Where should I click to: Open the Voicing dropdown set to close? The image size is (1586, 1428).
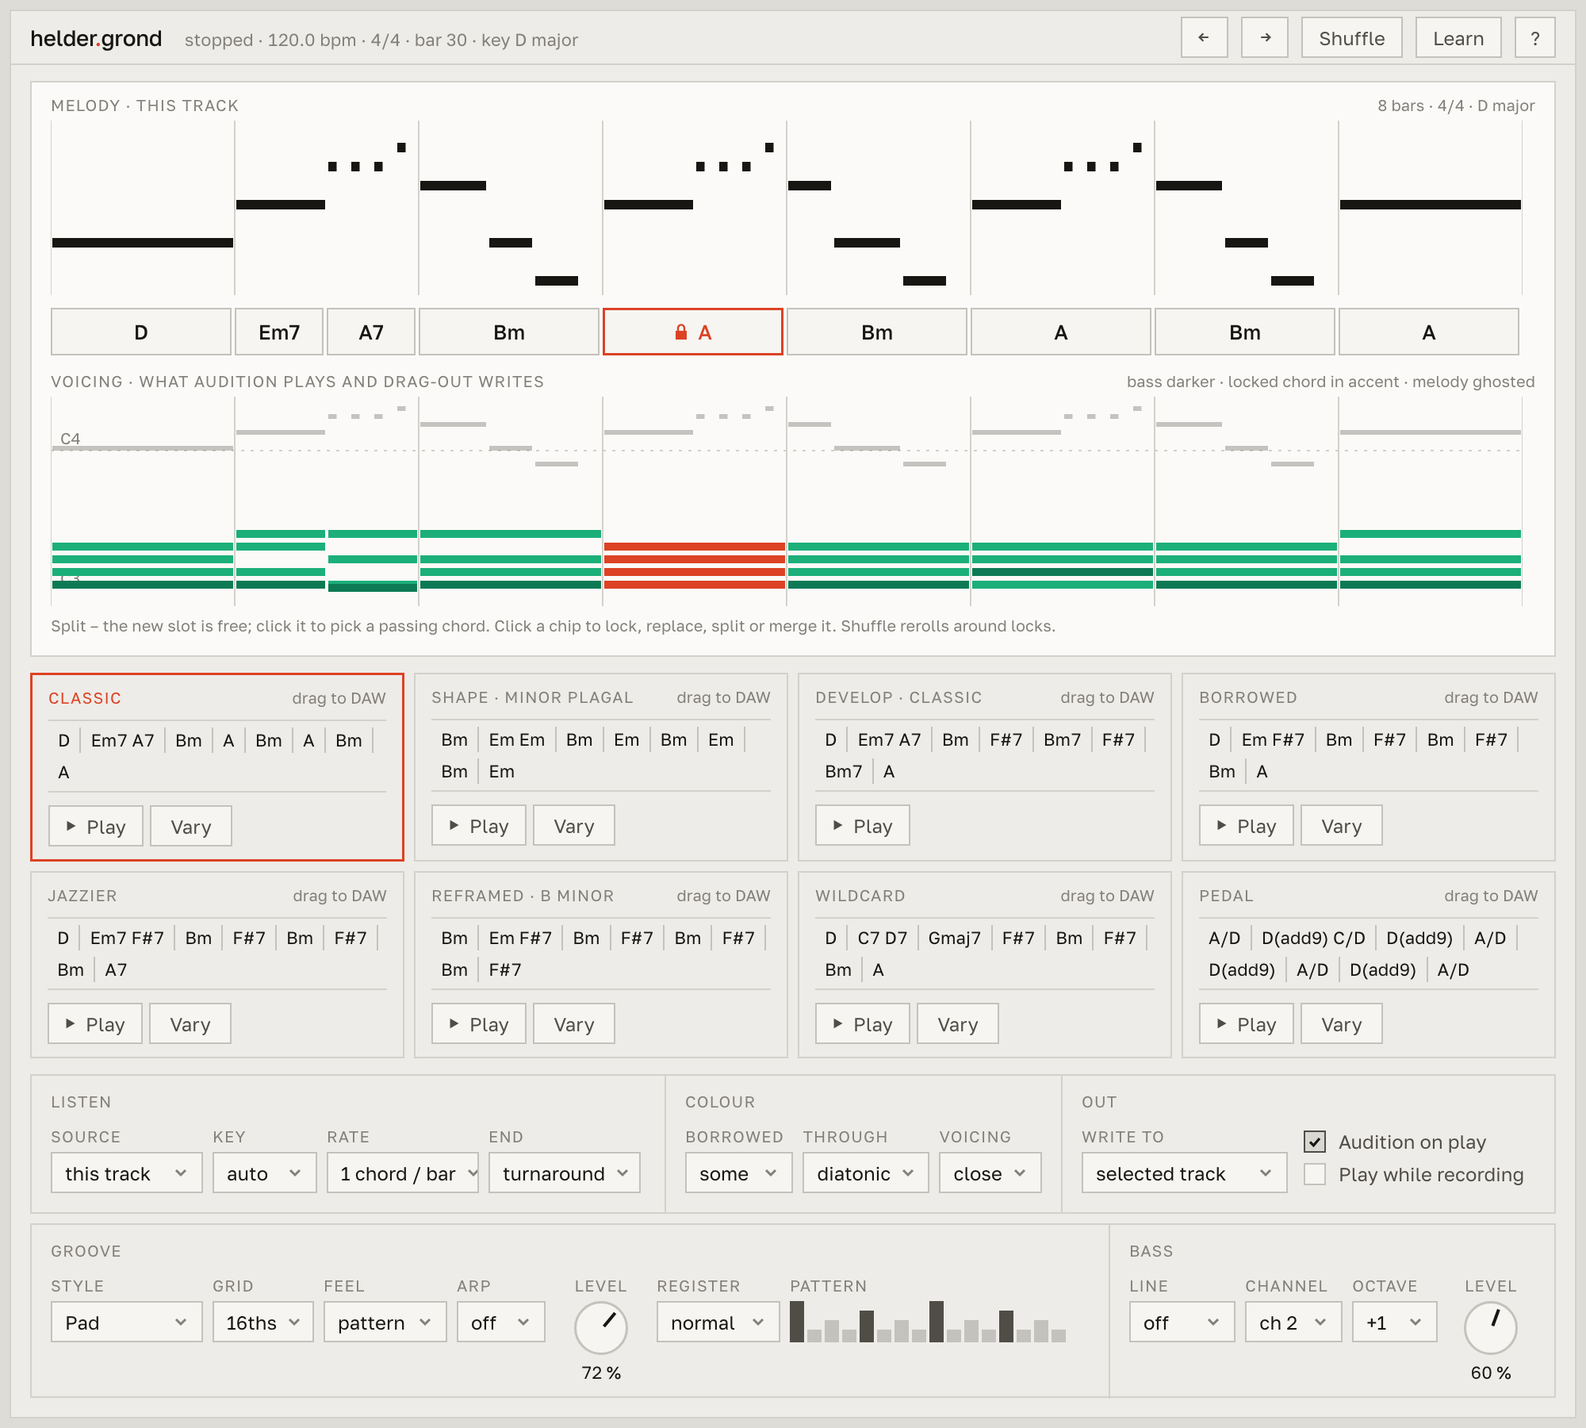pos(990,1173)
